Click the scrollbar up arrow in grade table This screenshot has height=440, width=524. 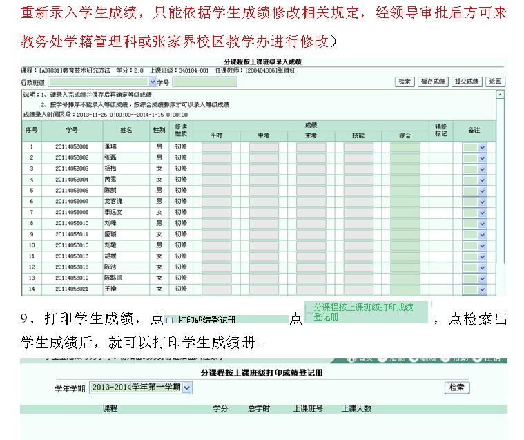coord(500,94)
